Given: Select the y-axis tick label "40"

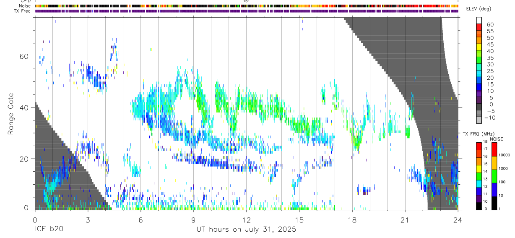Looking at the screenshot, I should tap(24, 107).
